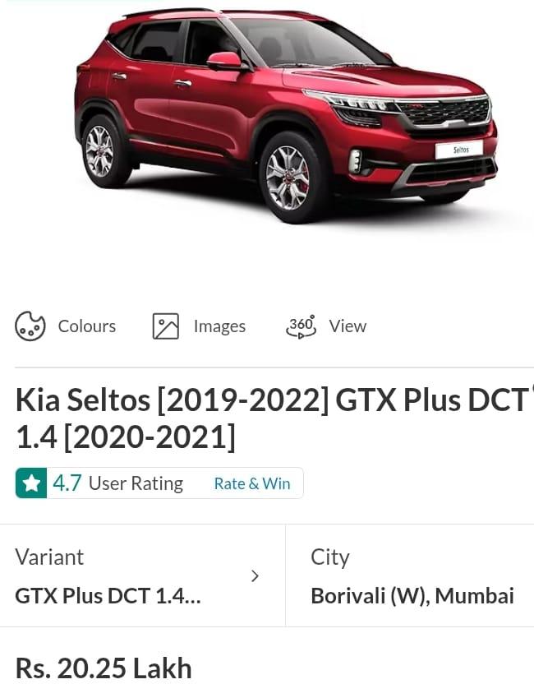Switch to the Images label

tap(219, 326)
